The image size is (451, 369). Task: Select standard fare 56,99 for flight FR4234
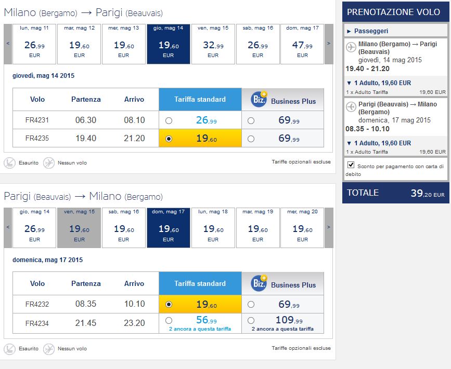pos(169,321)
